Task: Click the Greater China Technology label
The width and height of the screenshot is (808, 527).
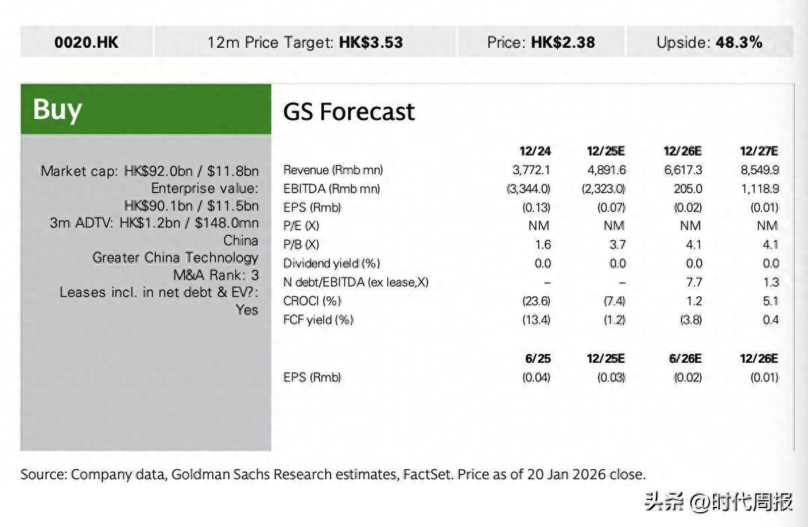Action: tap(175, 257)
